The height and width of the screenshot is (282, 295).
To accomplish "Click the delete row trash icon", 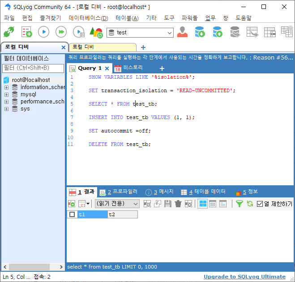I will click(x=178, y=204).
